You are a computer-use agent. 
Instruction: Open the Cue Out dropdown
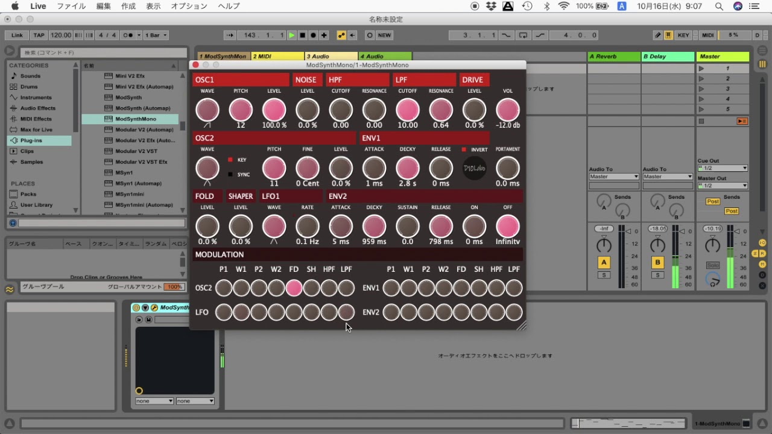click(x=723, y=168)
